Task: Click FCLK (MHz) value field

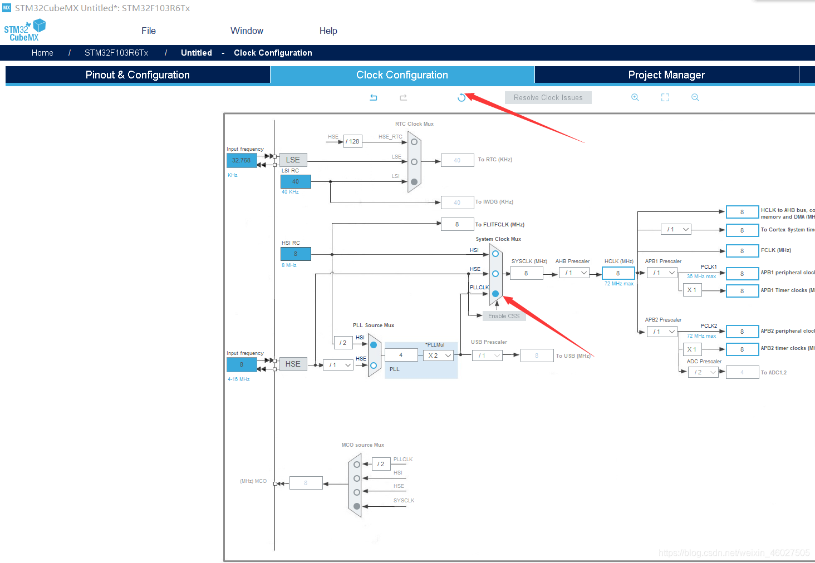Action: (742, 251)
